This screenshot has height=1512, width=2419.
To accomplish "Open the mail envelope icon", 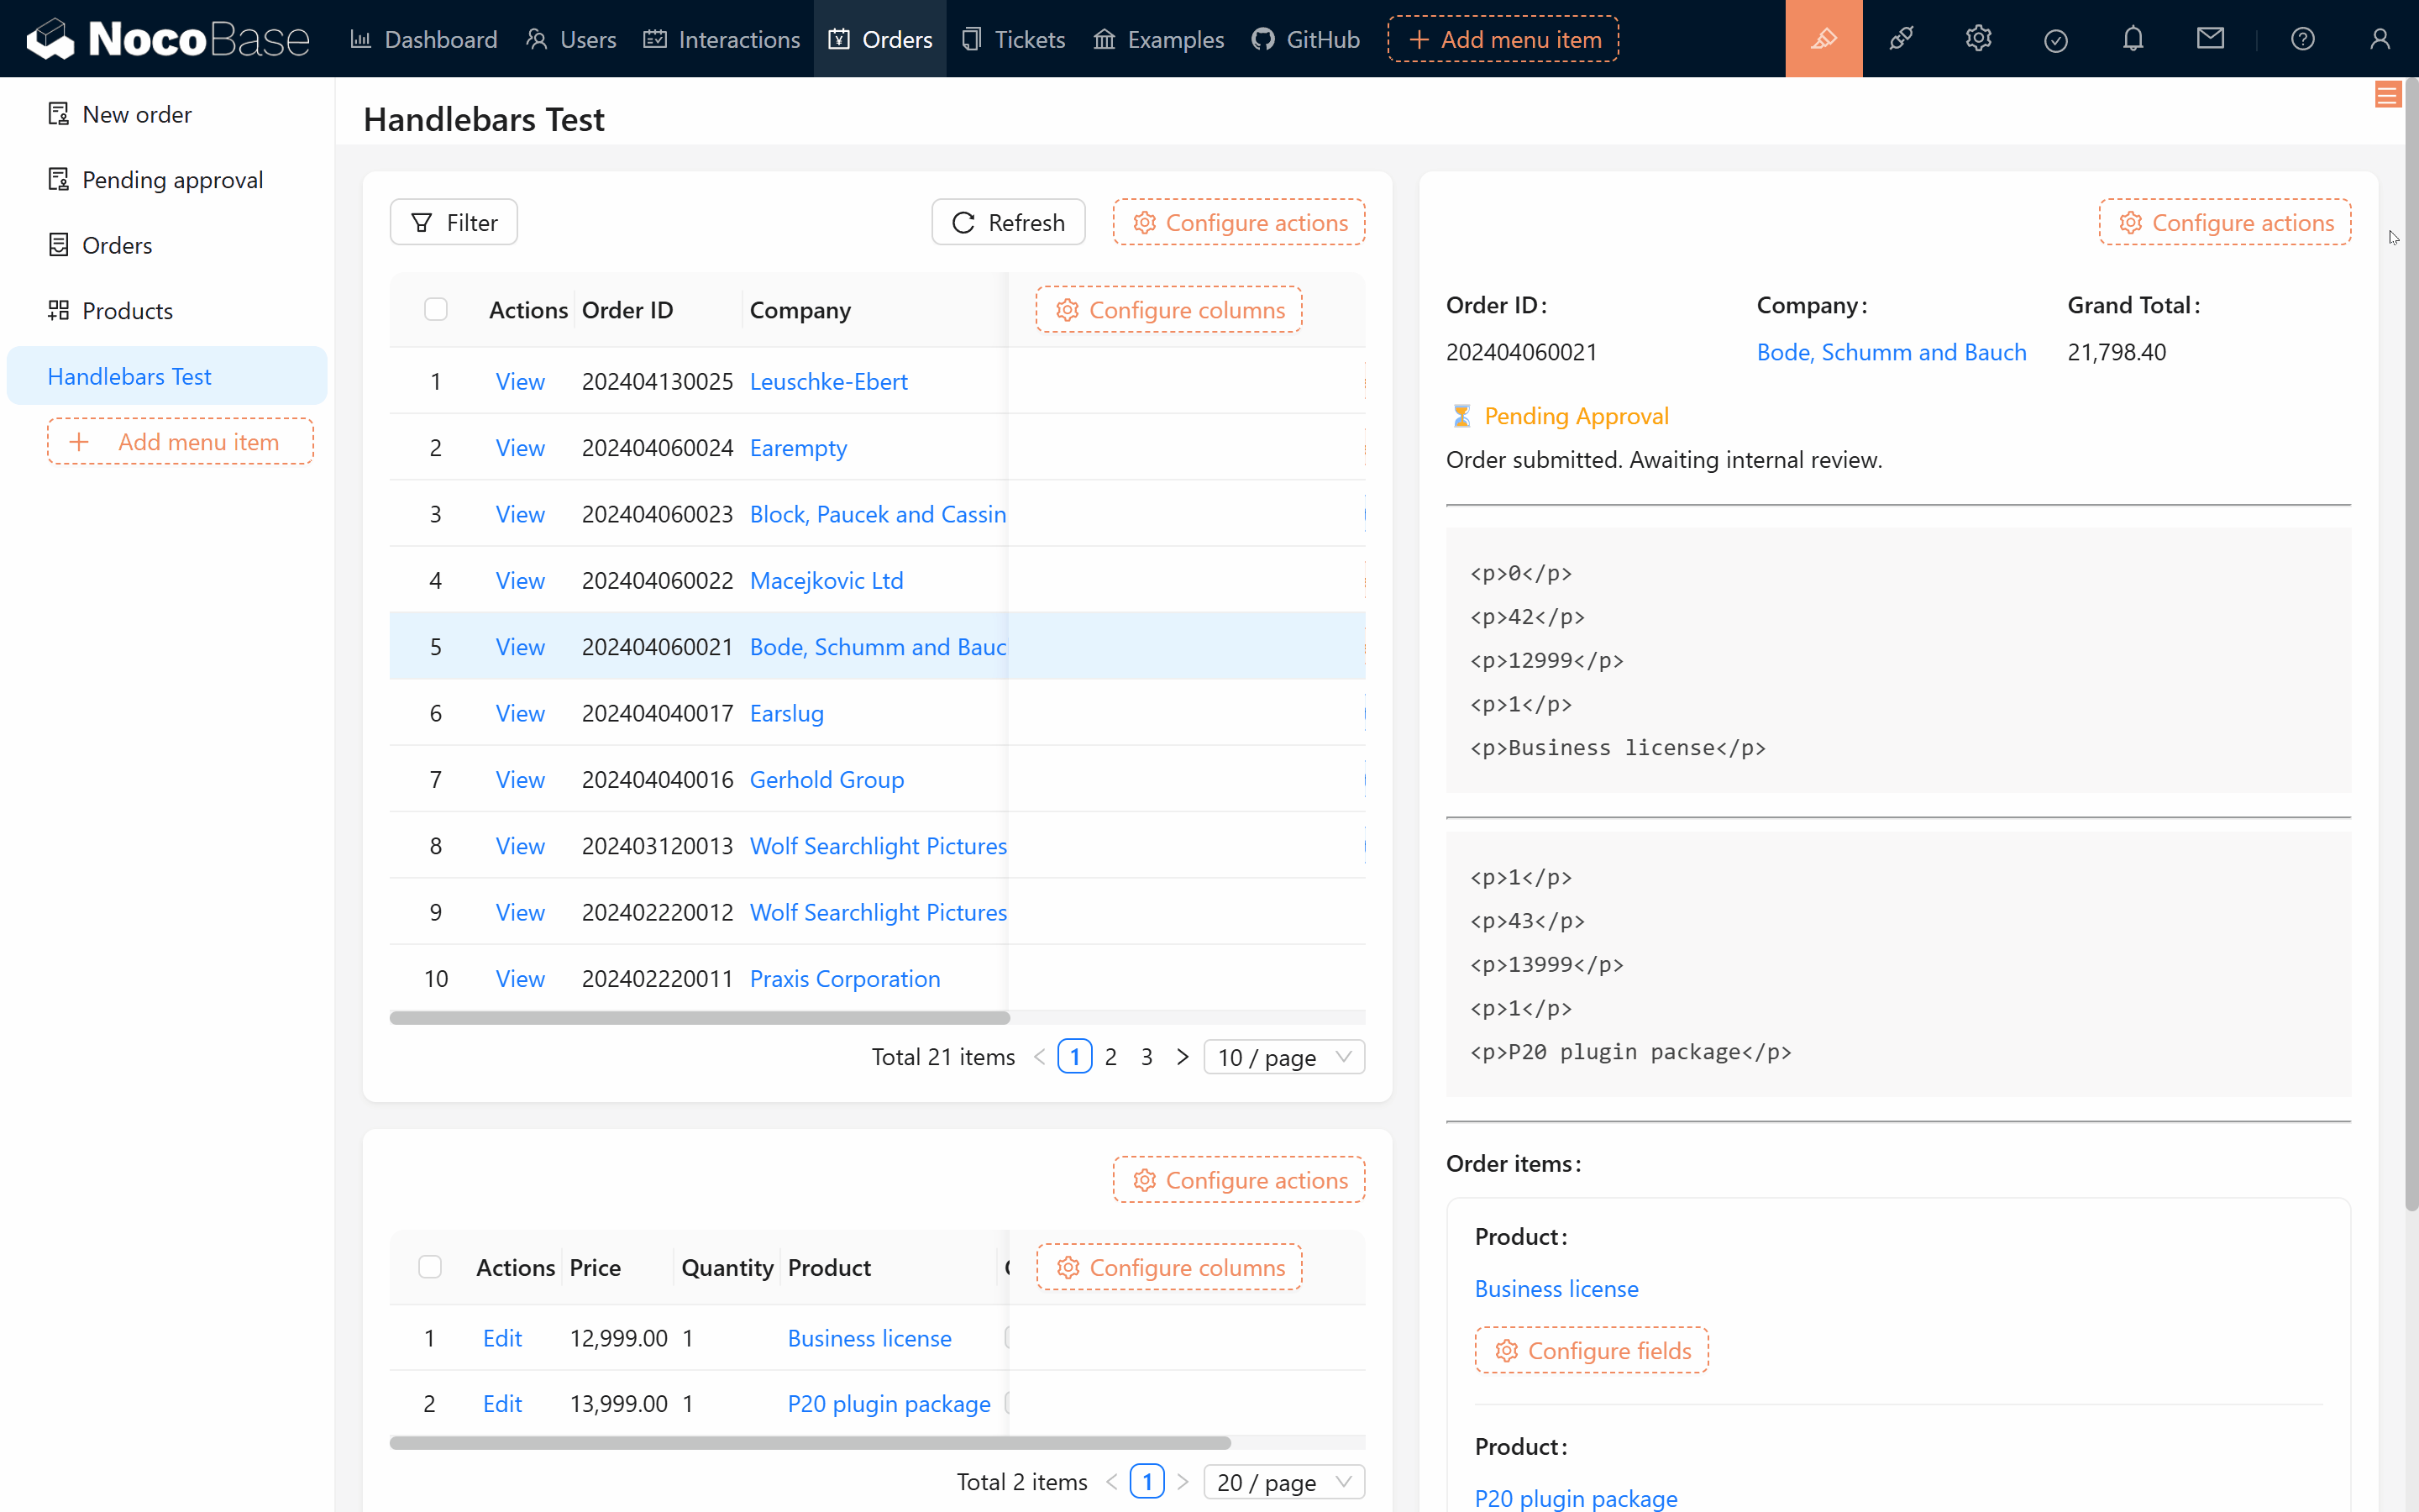I will 2210,39.
